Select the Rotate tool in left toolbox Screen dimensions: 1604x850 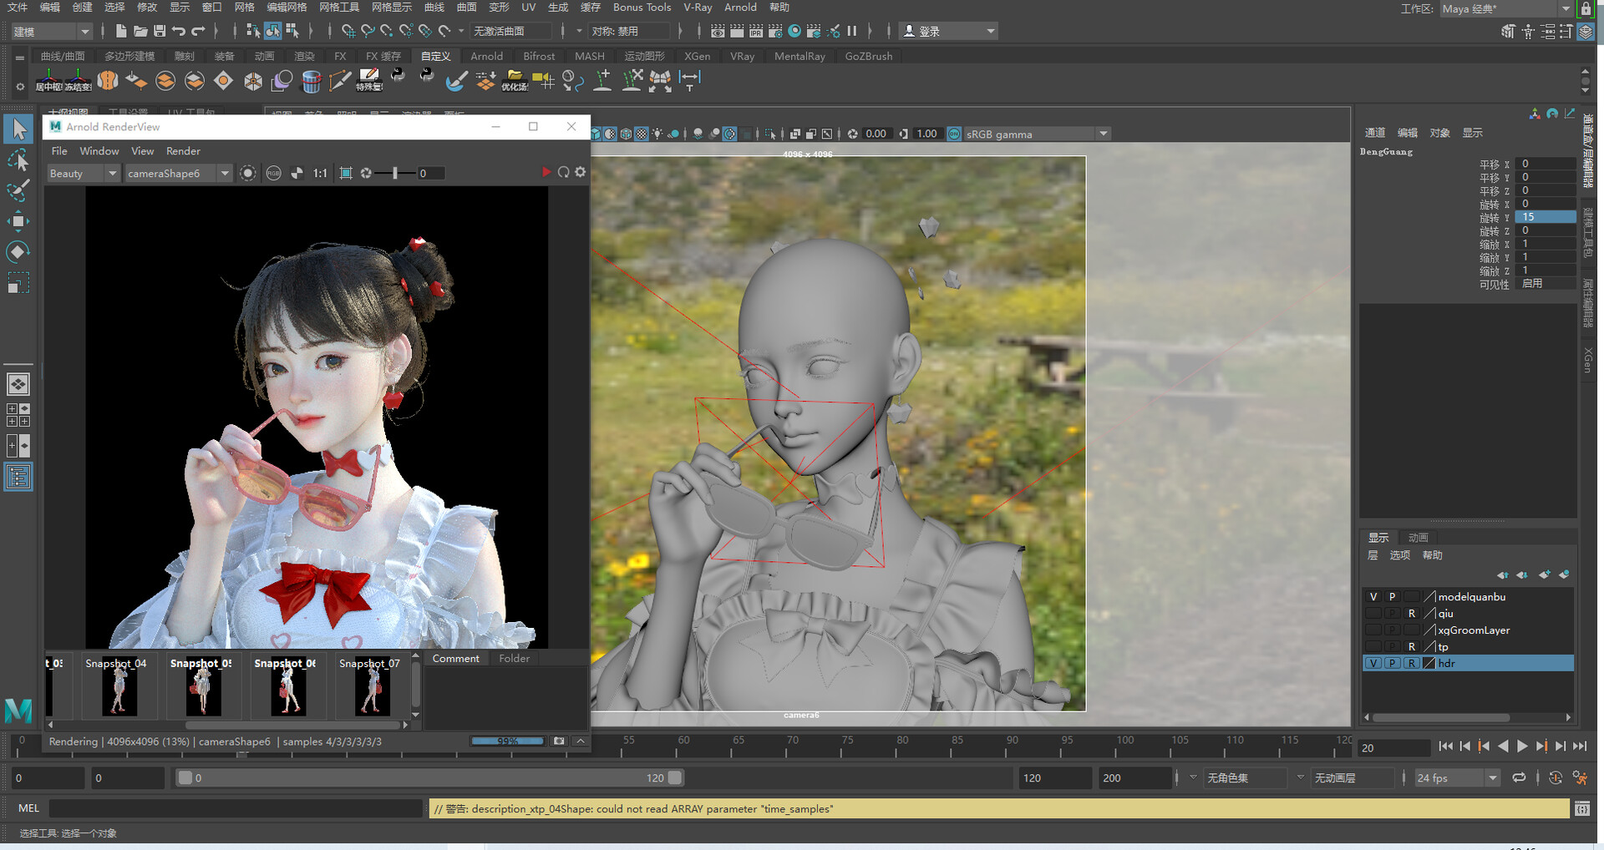coord(18,252)
